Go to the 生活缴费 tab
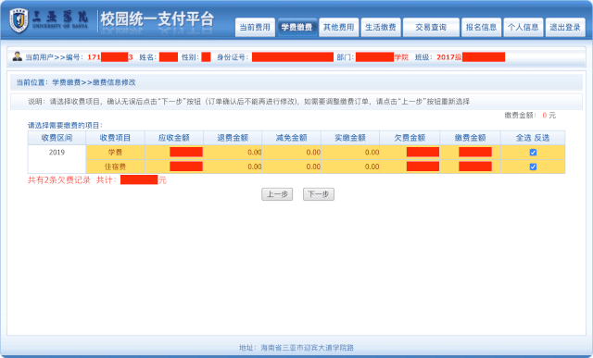The height and width of the screenshot is (358, 593). [381, 27]
